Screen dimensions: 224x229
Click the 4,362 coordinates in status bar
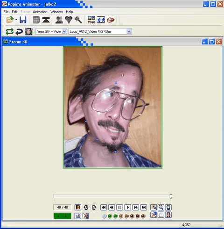186,225
